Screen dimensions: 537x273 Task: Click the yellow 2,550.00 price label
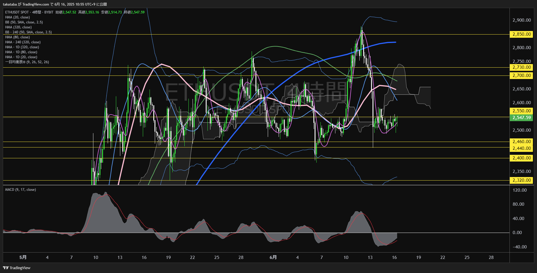tap(522, 111)
